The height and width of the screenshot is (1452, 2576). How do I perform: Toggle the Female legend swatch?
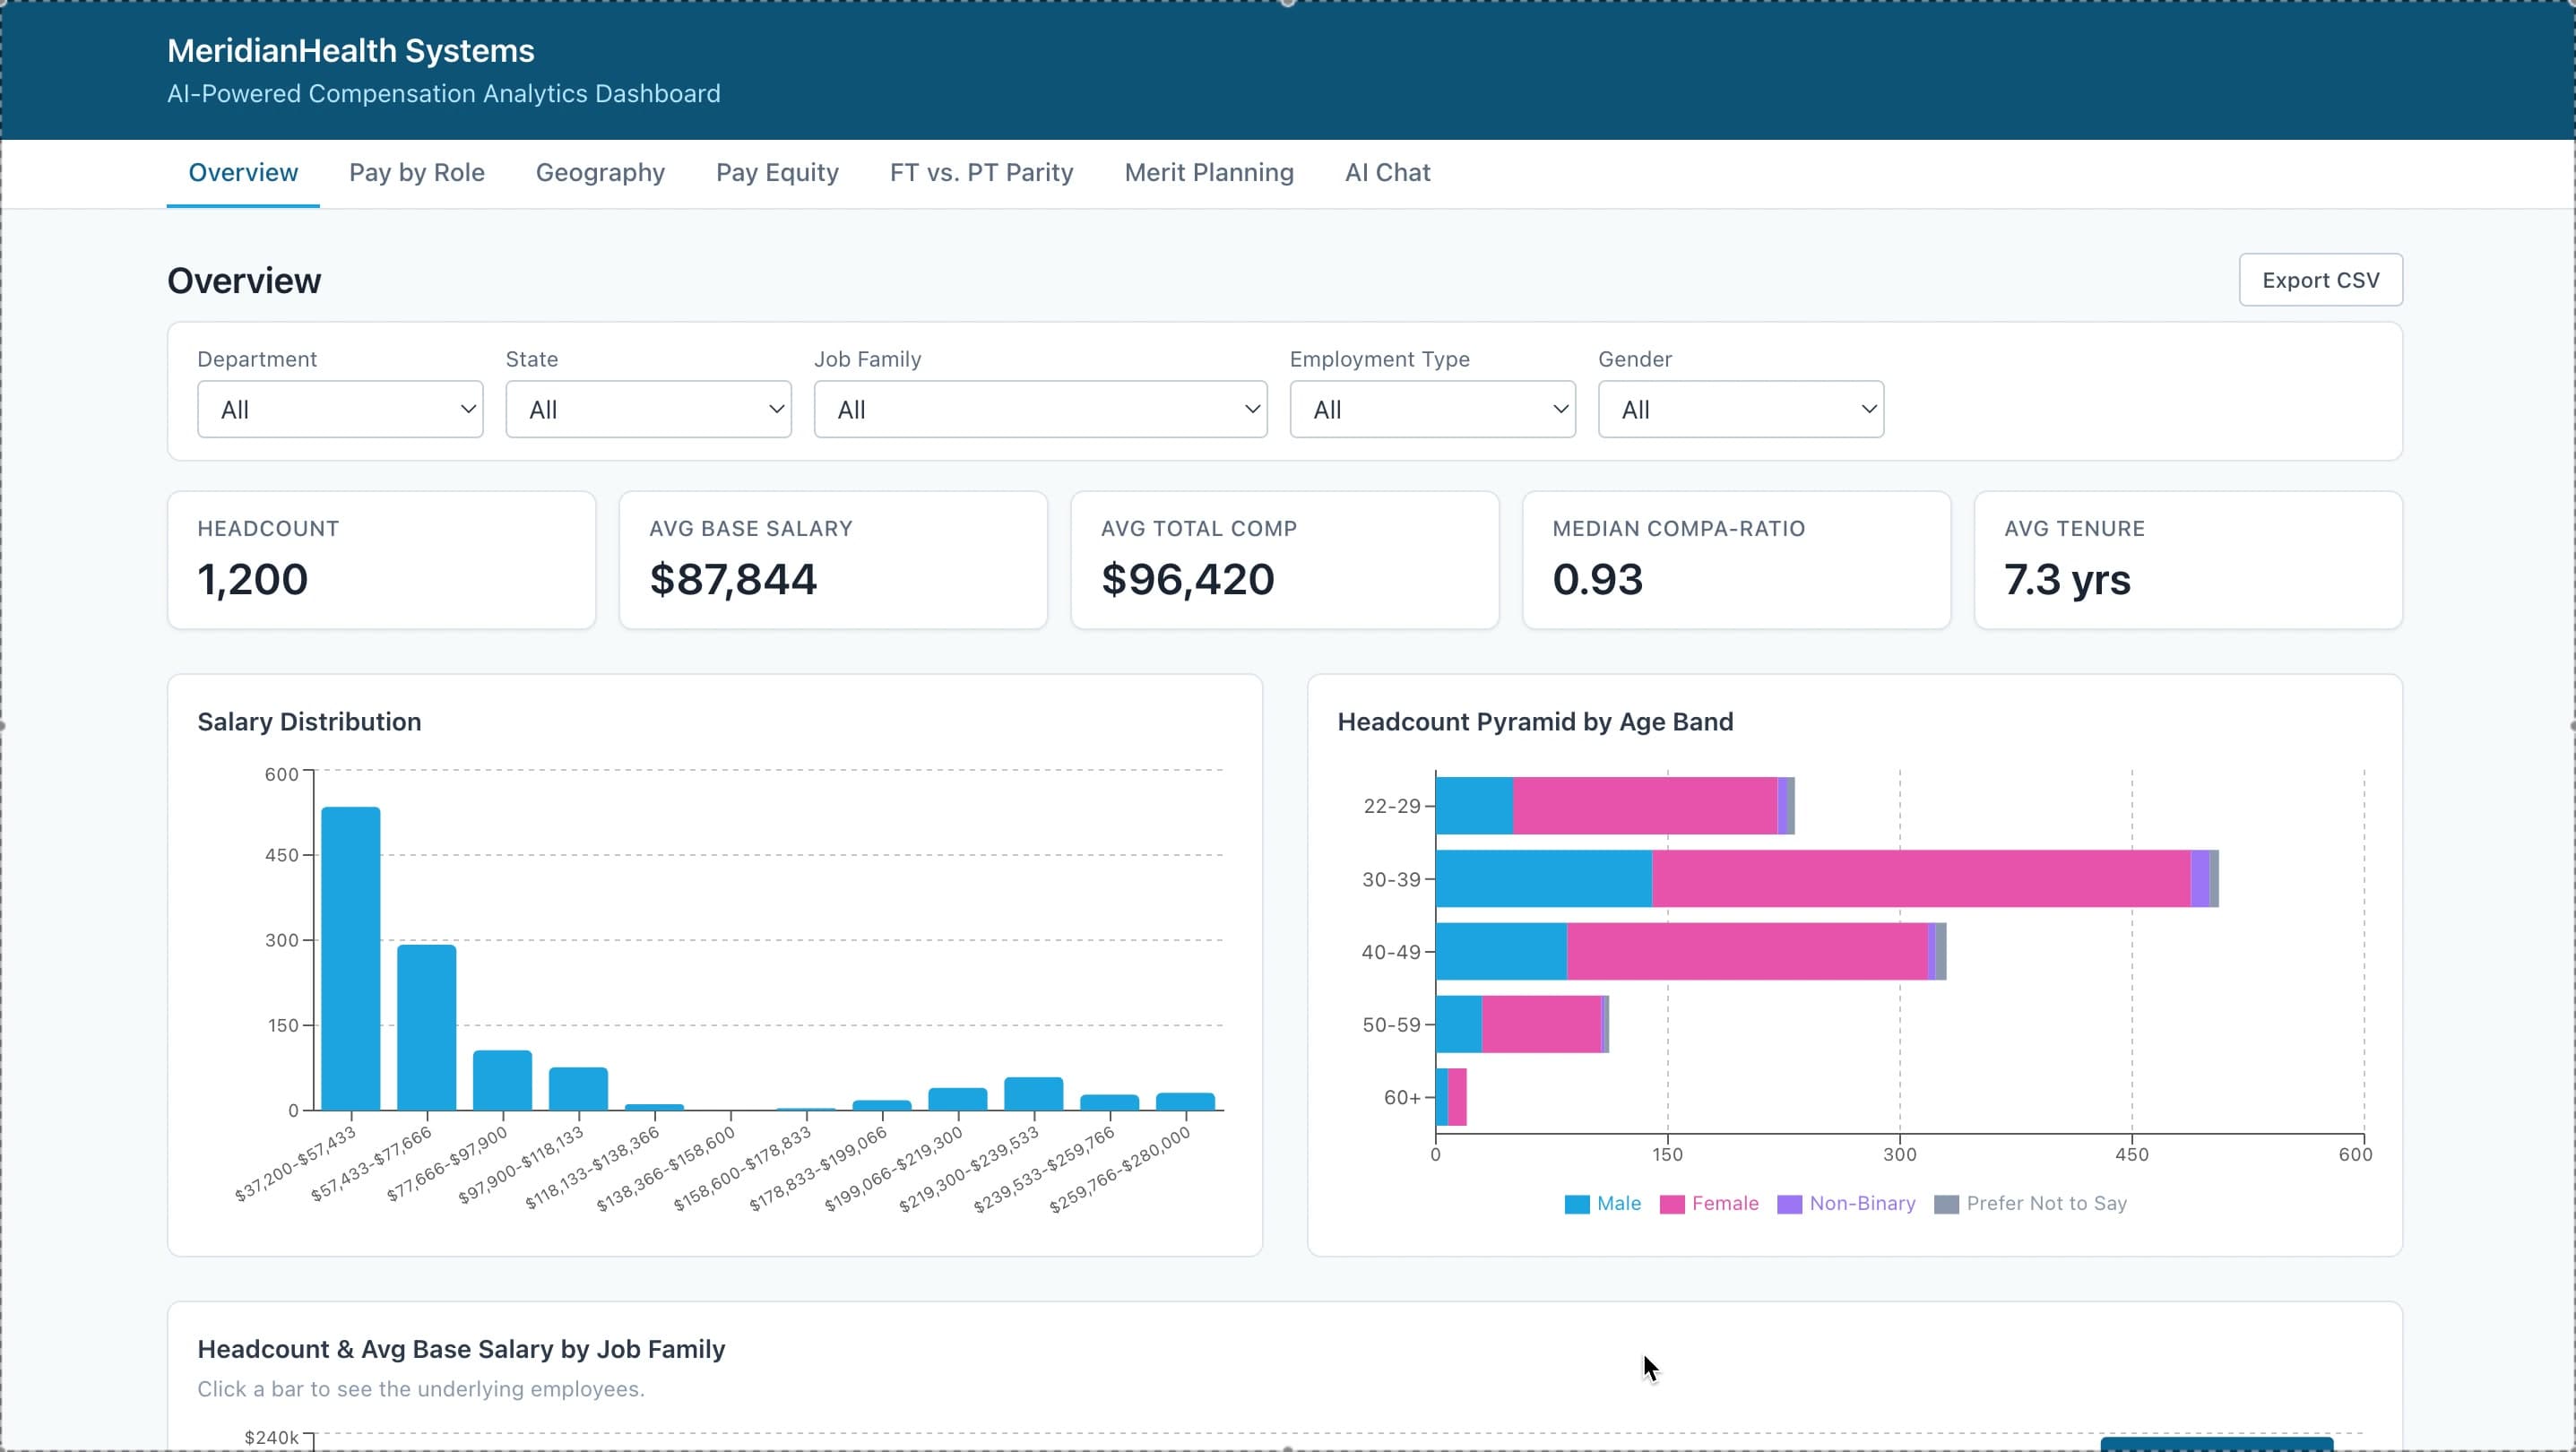point(1672,1204)
